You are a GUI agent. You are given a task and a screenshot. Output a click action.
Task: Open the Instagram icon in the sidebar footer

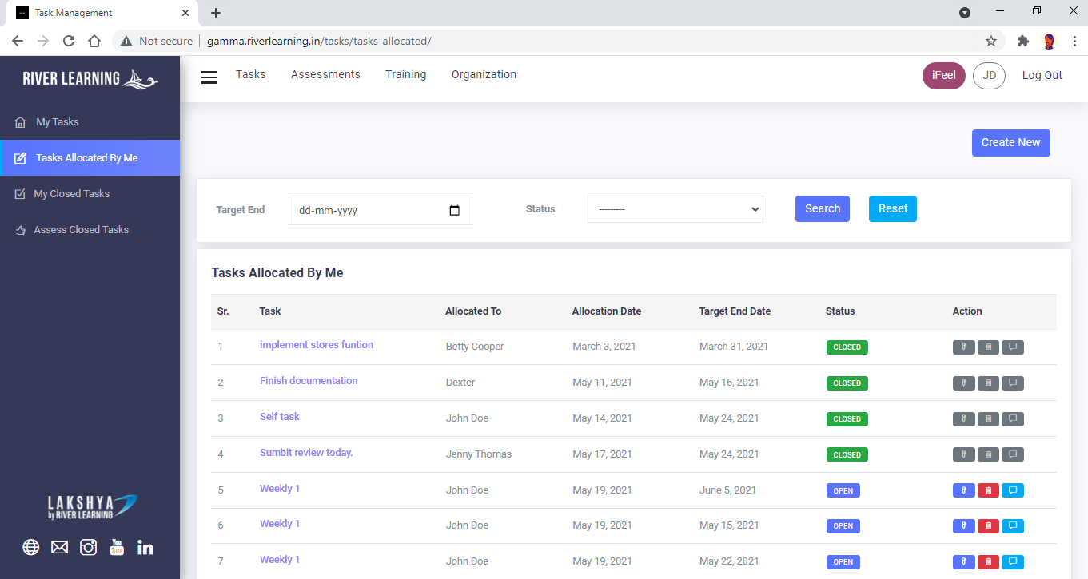tap(88, 547)
